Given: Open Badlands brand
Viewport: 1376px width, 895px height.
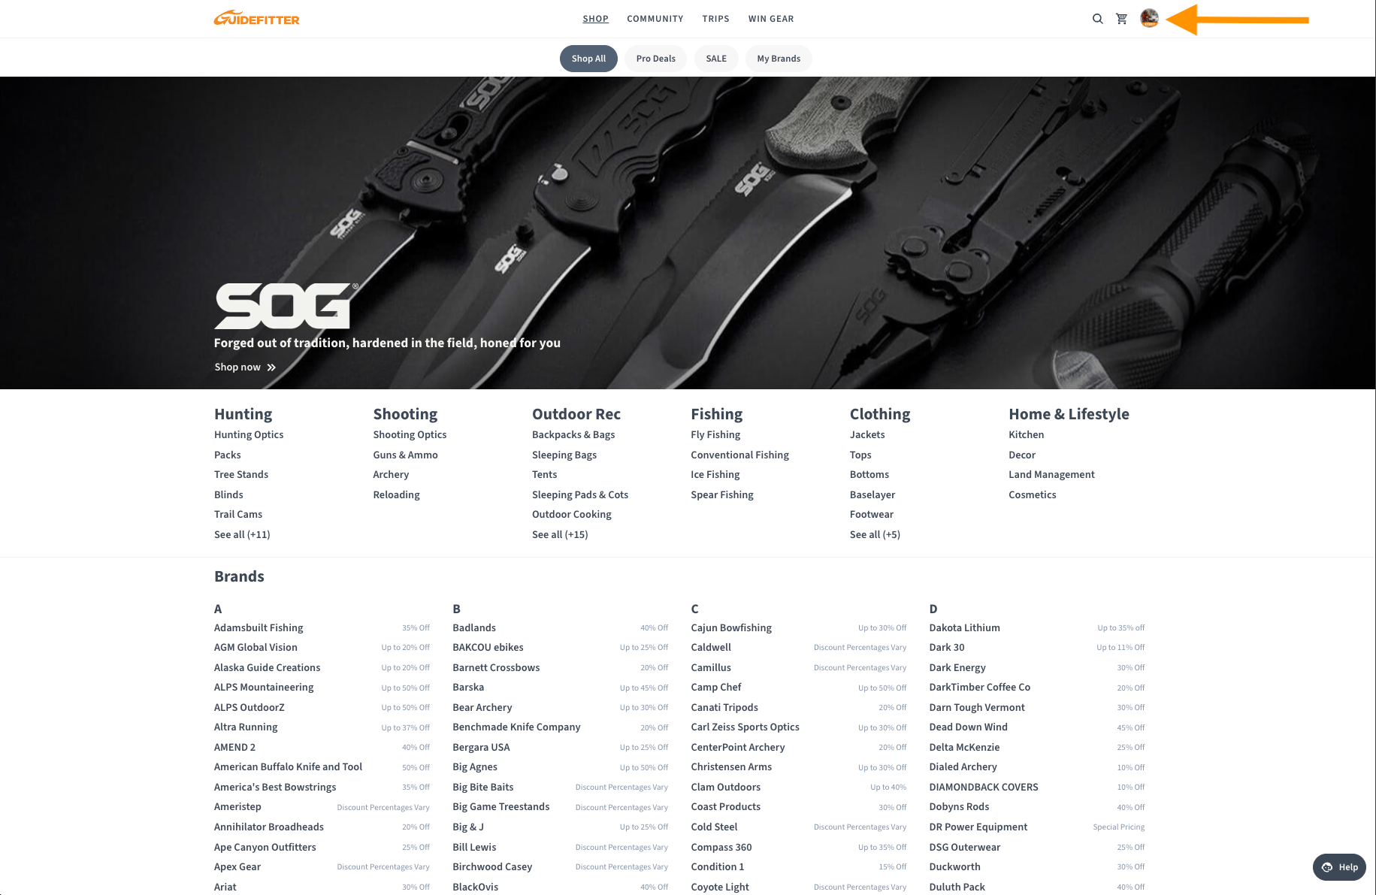Looking at the screenshot, I should pyautogui.click(x=474, y=628).
